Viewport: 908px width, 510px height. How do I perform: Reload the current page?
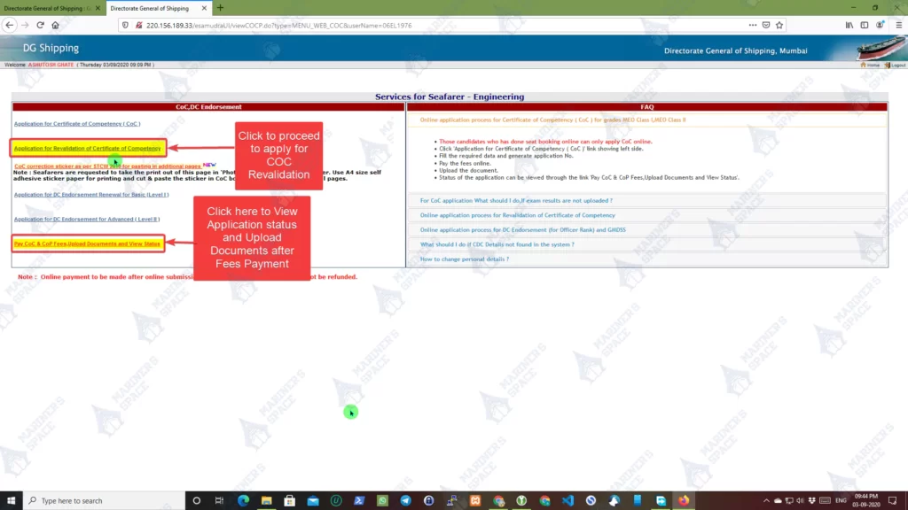tap(40, 25)
